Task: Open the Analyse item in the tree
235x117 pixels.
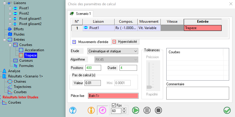Action: [x=14, y=71]
